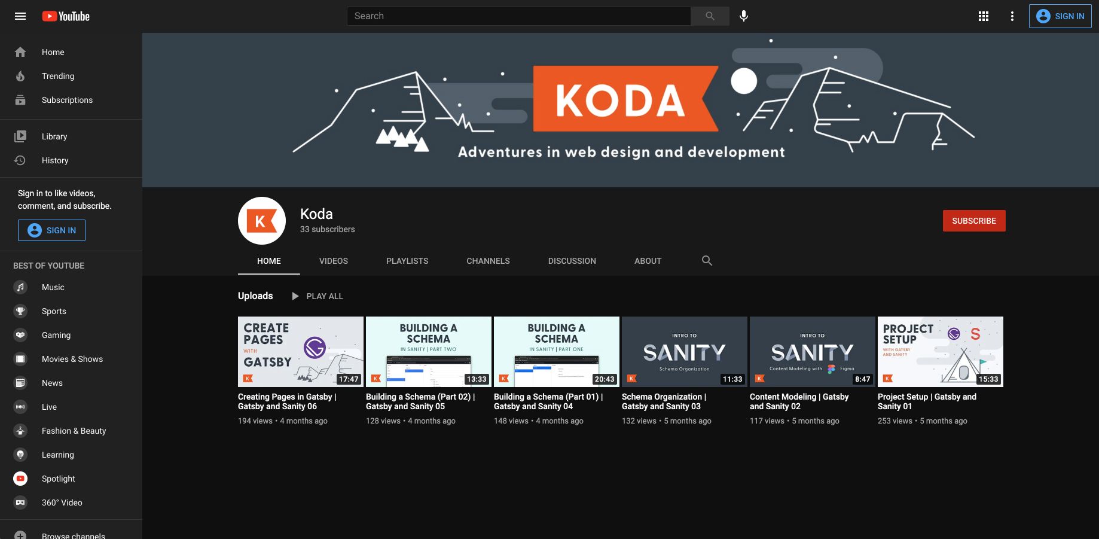Play the Building a Schema Part Two thumbnail
Image resolution: width=1099 pixels, height=539 pixels.
(429, 352)
